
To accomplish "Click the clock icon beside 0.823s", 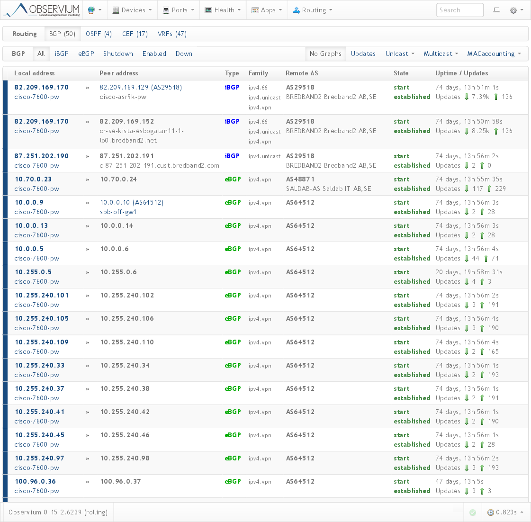I will [490, 513].
